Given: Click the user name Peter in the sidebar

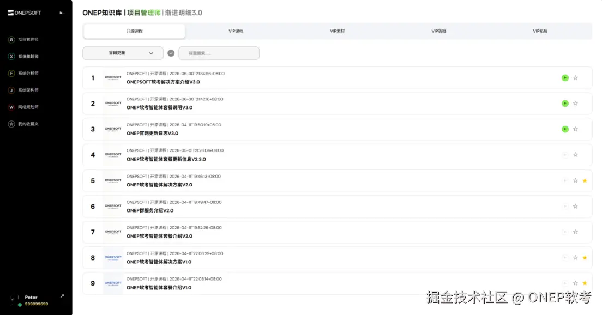Looking at the screenshot, I should (x=31, y=298).
